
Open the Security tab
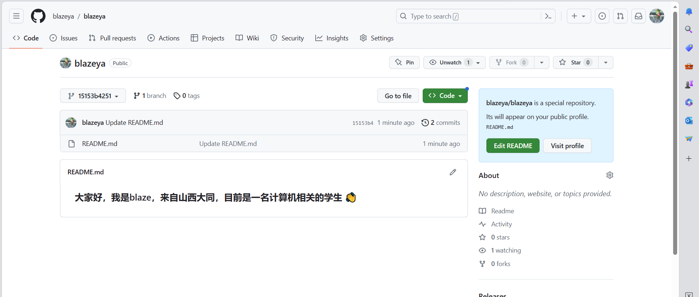[x=287, y=38]
